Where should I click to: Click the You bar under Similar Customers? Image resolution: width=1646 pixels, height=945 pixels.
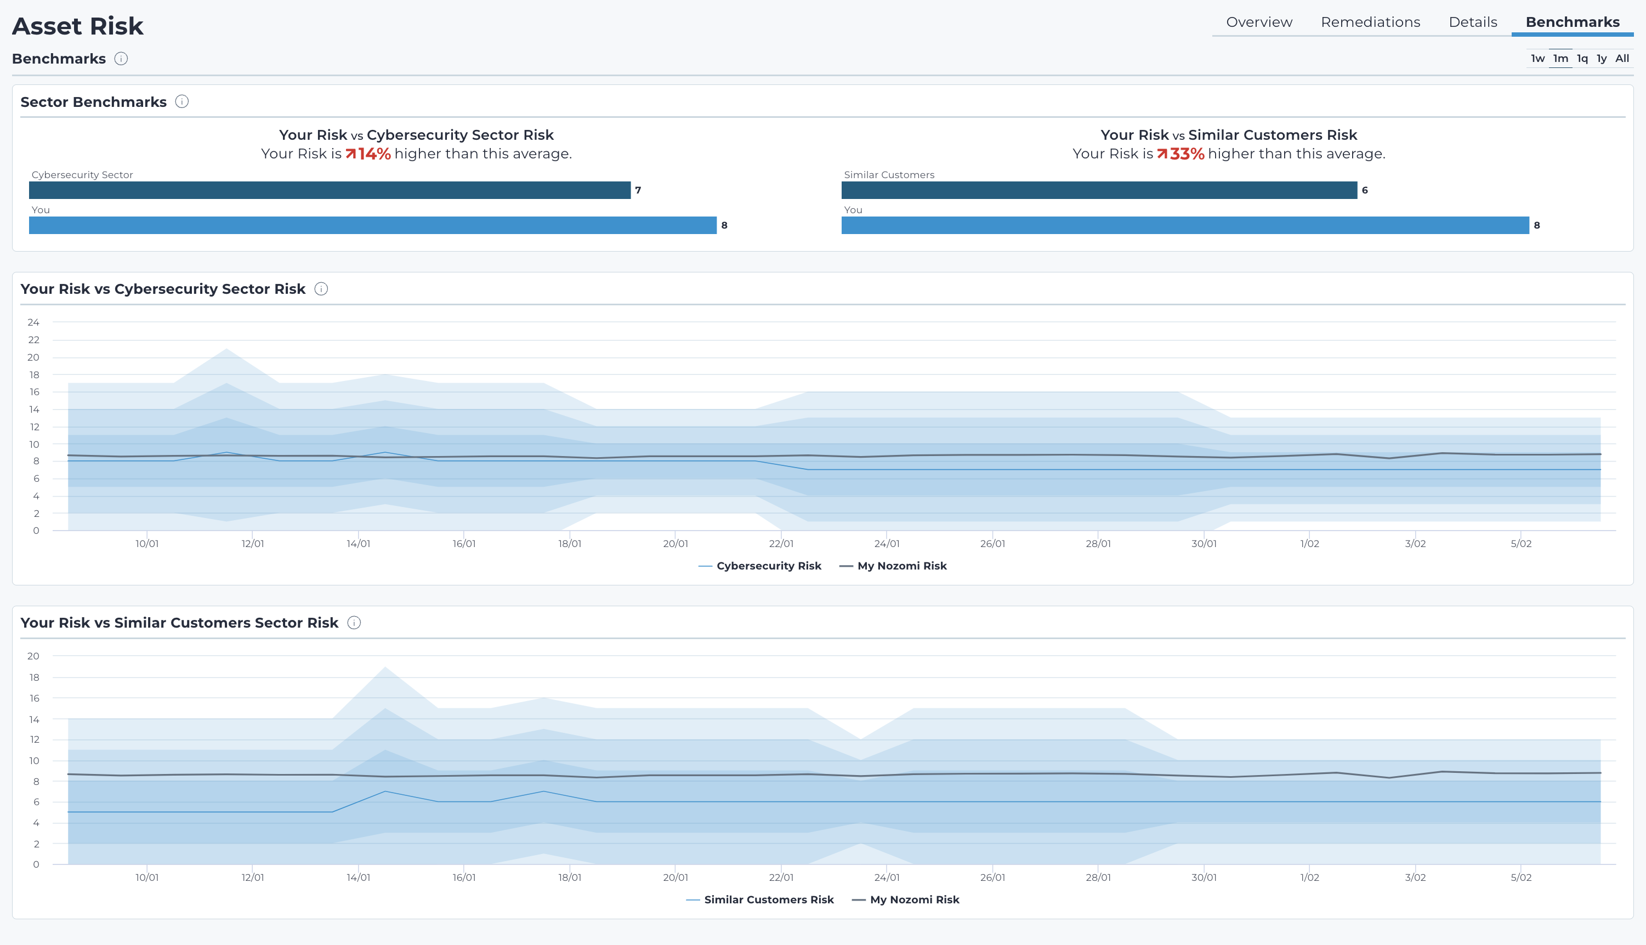click(x=1185, y=225)
